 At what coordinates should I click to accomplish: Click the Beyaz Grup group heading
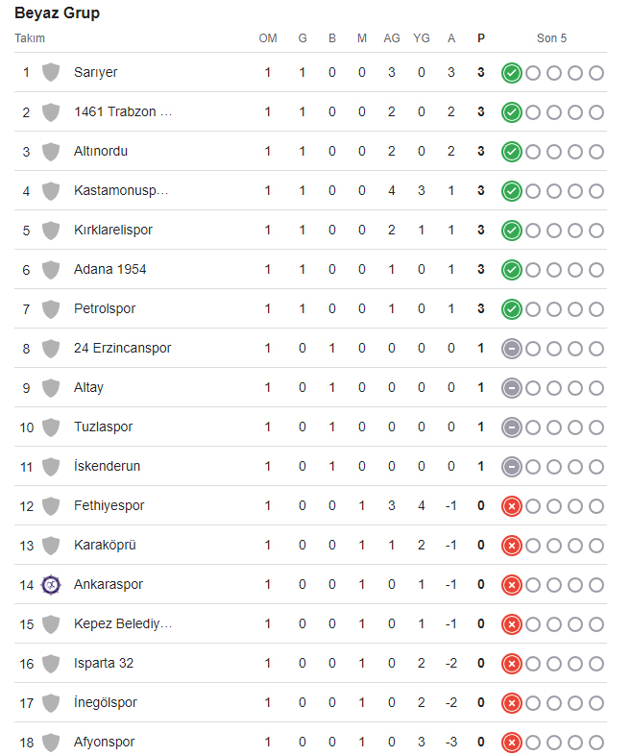tap(57, 13)
